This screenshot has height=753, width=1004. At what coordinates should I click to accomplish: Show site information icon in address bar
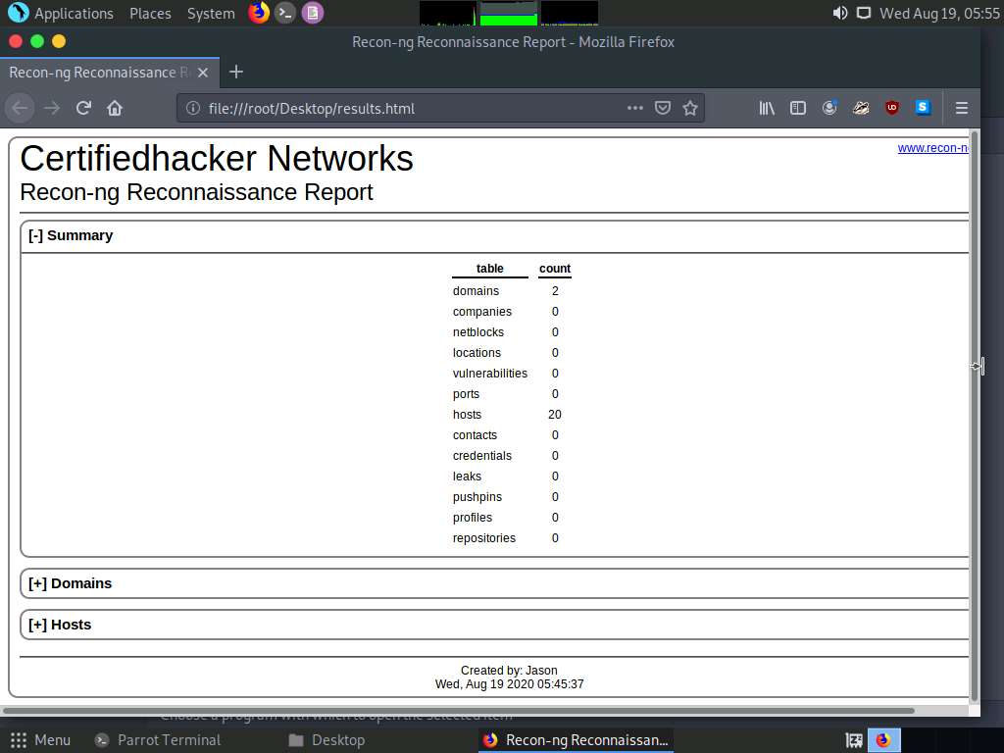coord(193,108)
